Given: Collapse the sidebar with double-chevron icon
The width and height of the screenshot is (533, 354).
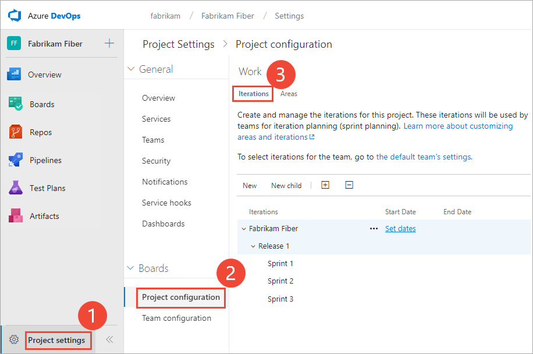Looking at the screenshot, I should pos(109,340).
